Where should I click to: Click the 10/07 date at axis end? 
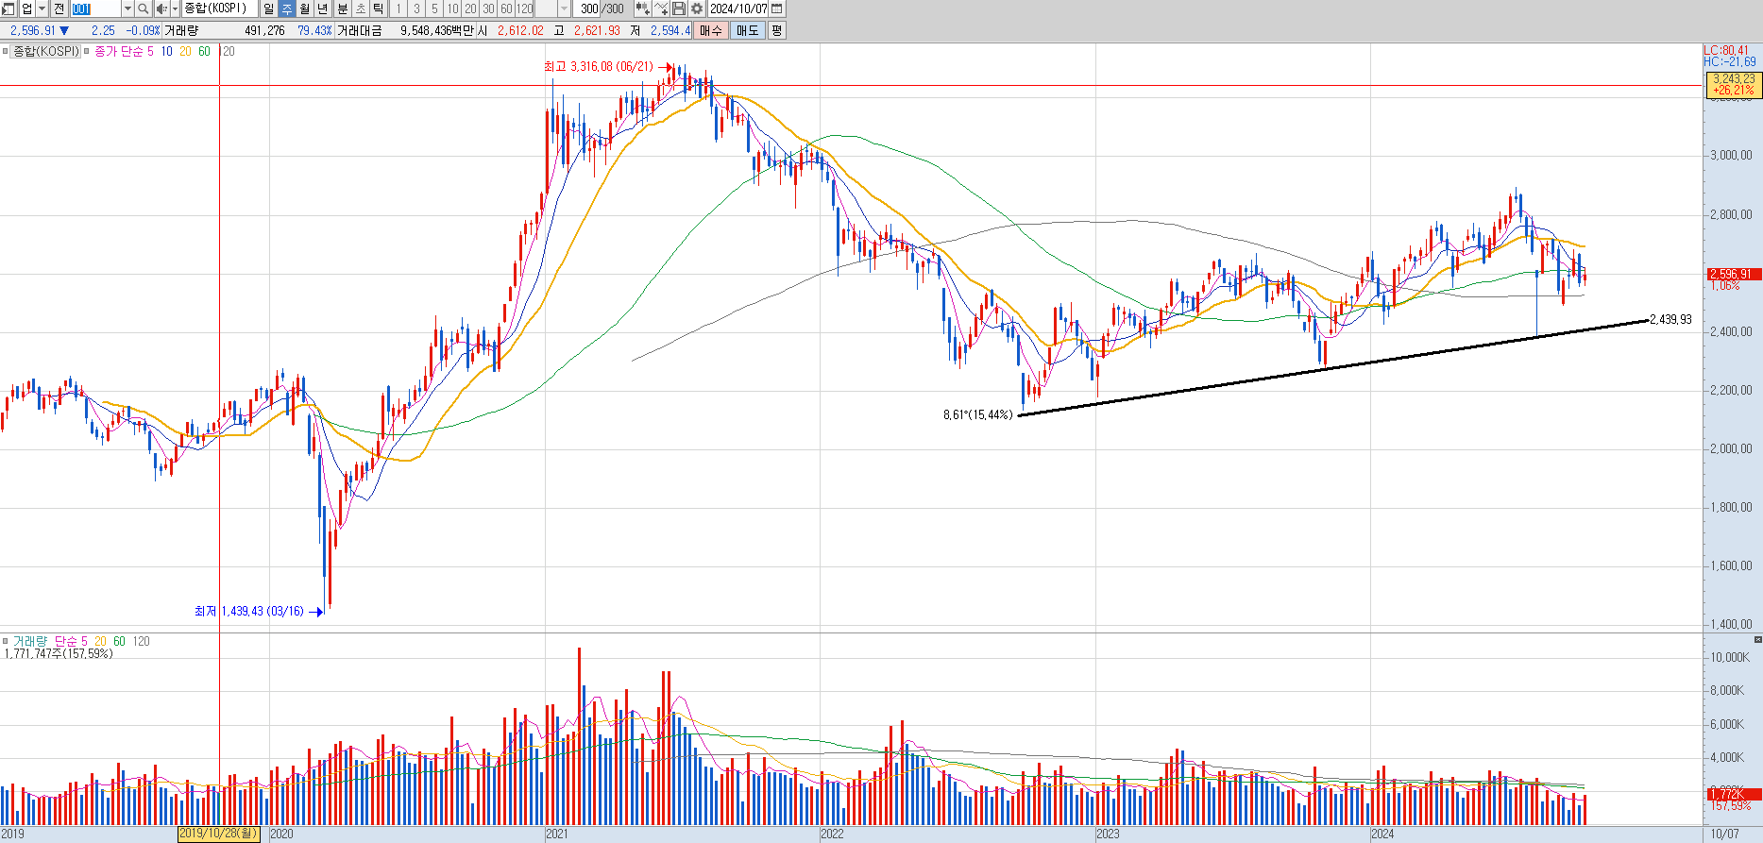1724,834
